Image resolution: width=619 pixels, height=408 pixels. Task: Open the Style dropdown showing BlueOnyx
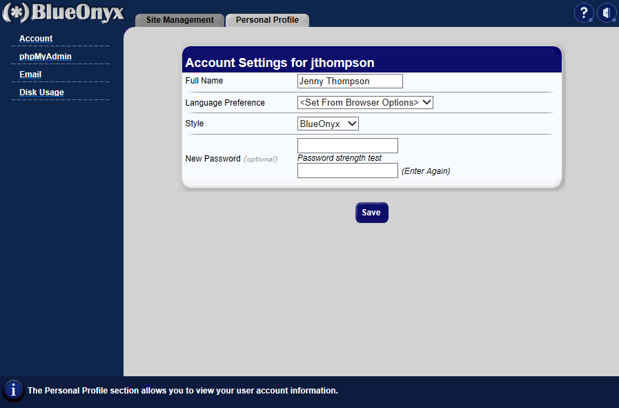click(x=328, y=124)
